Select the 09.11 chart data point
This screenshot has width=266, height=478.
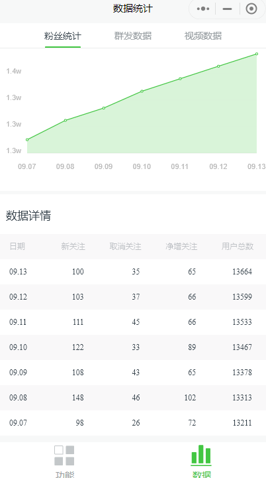click(x=180, y=79)
